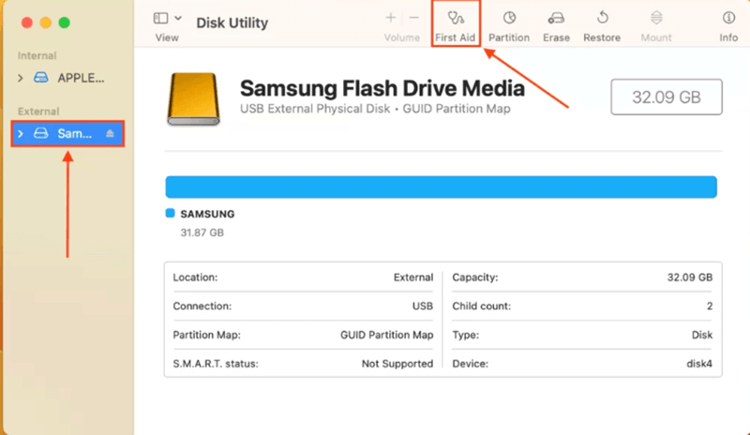Click the Mount toolbar icon
Image resolution: width=750 pixels, height=435 pixels.
point(656,19)
